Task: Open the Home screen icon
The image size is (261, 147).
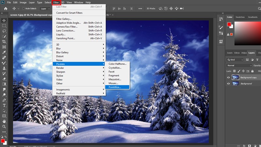Action: (6, 8)
